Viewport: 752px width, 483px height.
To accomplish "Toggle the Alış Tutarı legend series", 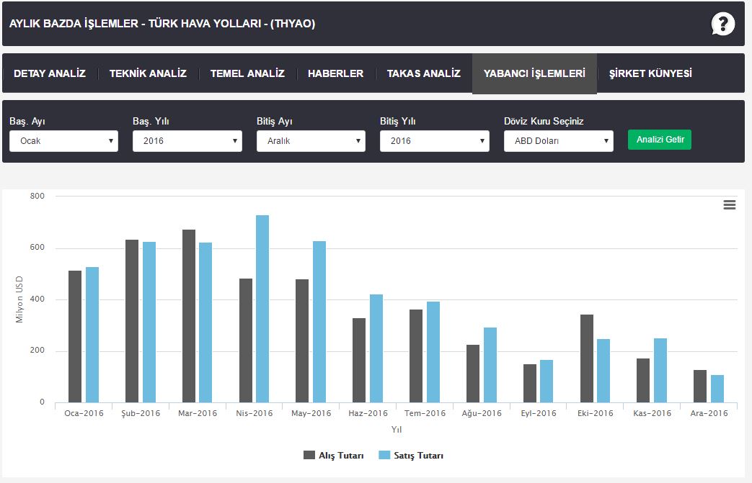I will (333, 455).
